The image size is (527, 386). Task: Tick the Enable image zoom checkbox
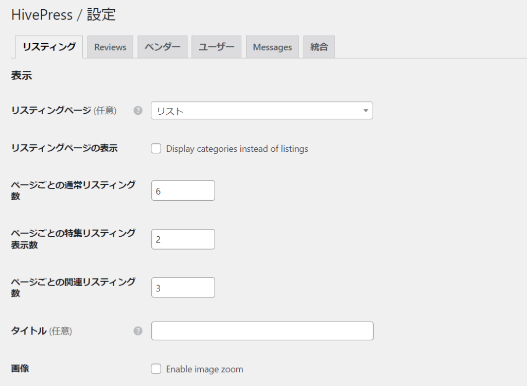pyautogui.click(x=156, y=369)
